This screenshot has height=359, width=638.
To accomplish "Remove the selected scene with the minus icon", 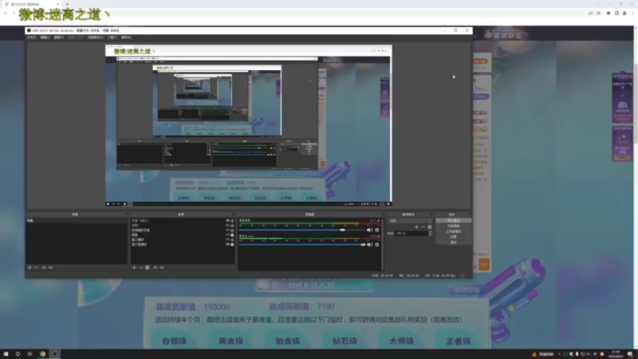I will click(36, 267).
